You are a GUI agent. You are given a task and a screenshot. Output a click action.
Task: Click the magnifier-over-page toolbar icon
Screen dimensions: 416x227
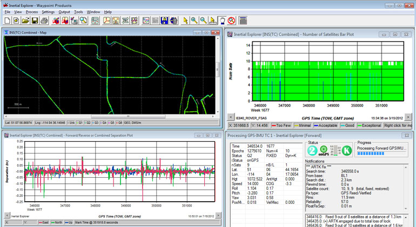84,21
